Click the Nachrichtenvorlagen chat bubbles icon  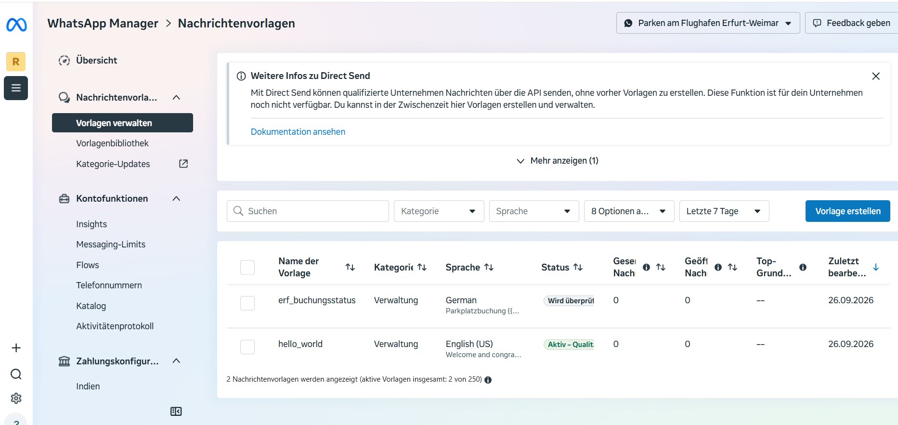64,98
